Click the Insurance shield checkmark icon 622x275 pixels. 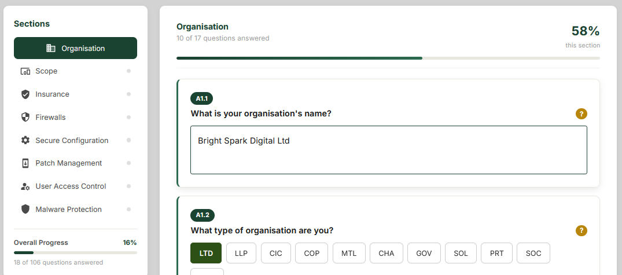click(x=25, y=94)
